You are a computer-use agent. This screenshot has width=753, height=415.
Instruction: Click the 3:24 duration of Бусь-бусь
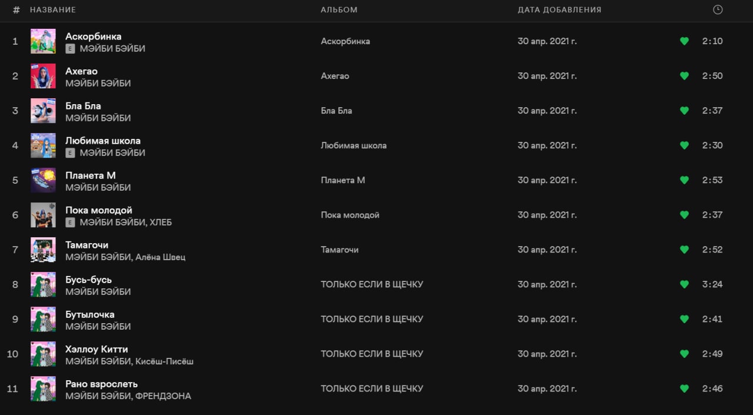pos(712,284)
